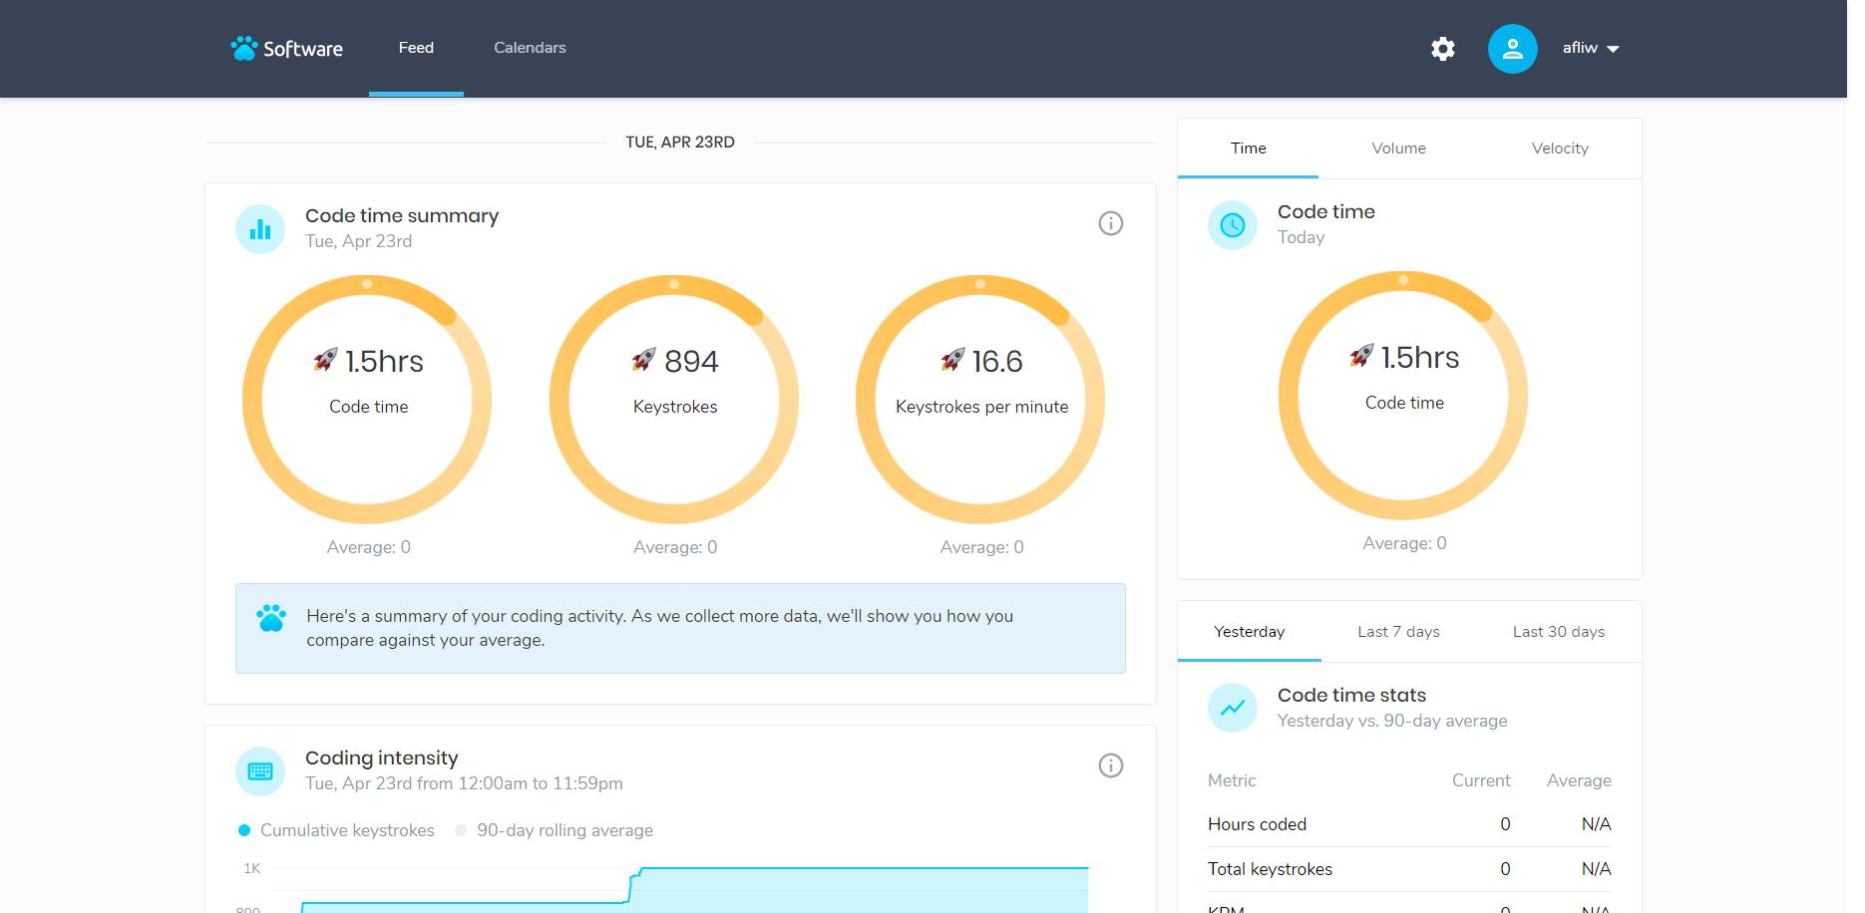Open info icon for Coding intensity
This screenshot has width=1865, height=913.
(1110, 765)
